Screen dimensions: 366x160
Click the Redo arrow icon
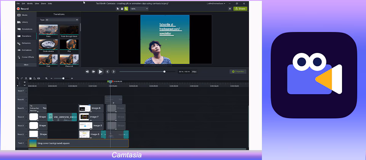tap(22, 78)
